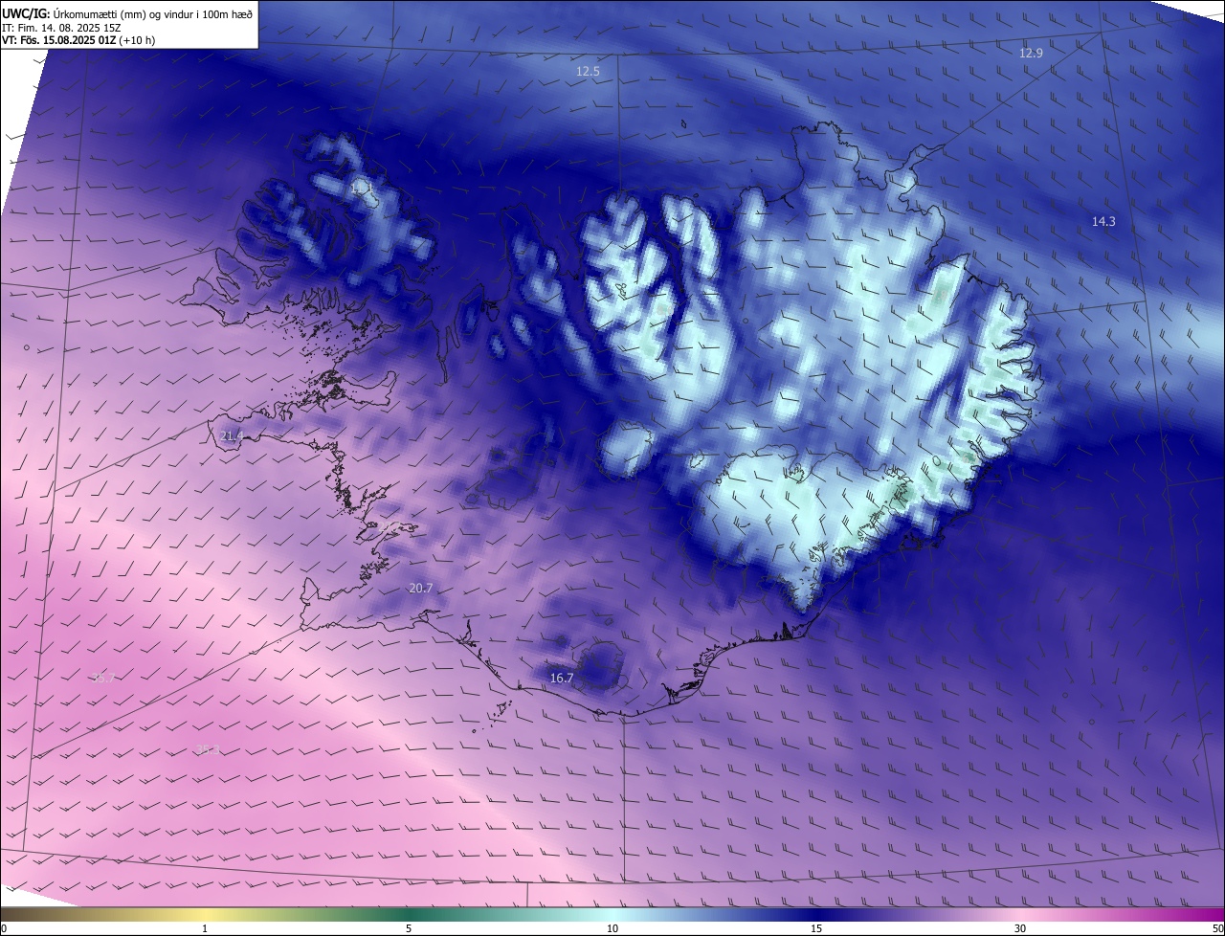Screen dimensions: 1225x936
Task: Click the 12.9 value label
Action: [x=1031, y=54]
